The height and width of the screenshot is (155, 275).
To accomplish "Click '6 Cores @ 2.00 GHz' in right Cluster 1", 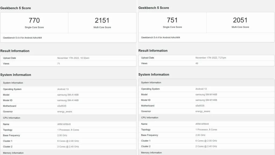I will (x=206, y=141).
